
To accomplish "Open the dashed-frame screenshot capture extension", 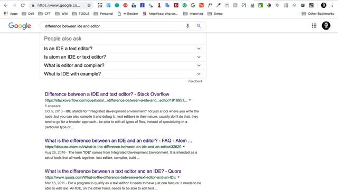I will pos(100,5).
